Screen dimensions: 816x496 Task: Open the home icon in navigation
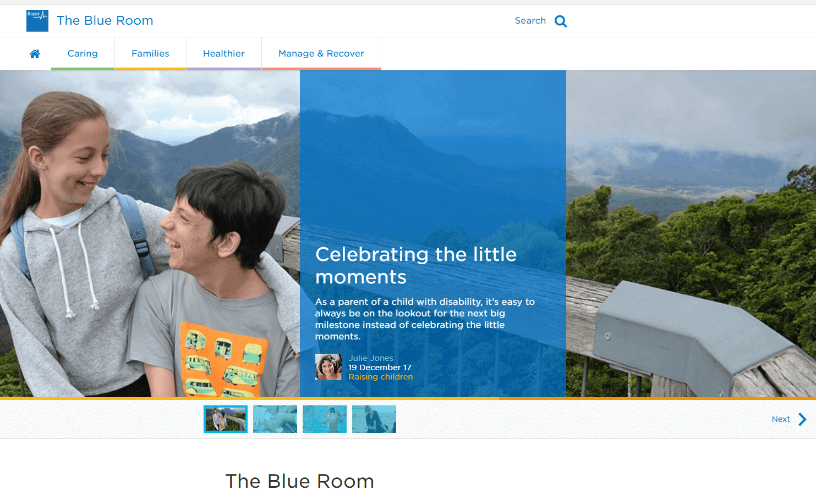(35, 54)
